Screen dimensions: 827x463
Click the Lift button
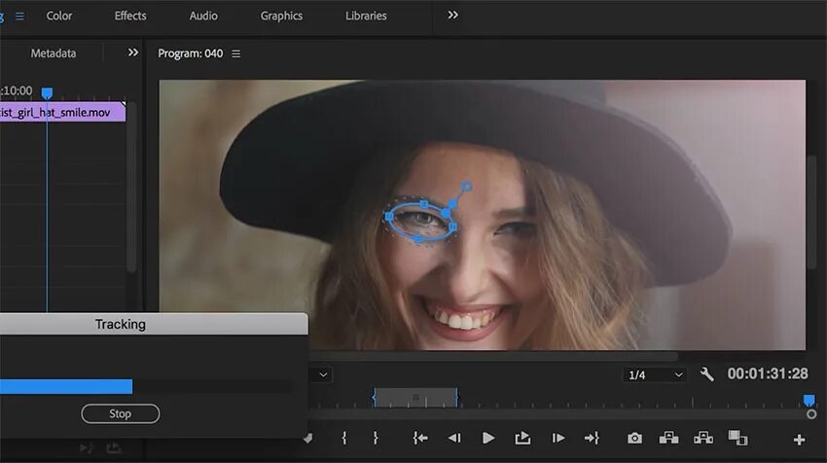668,439
